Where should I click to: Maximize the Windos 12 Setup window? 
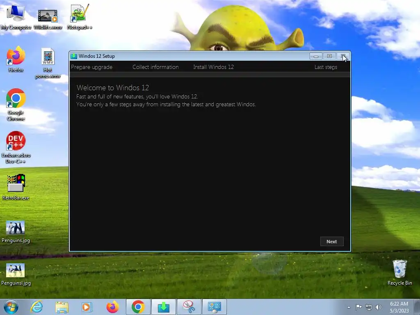pyautogui.click(x=329, y=56)
